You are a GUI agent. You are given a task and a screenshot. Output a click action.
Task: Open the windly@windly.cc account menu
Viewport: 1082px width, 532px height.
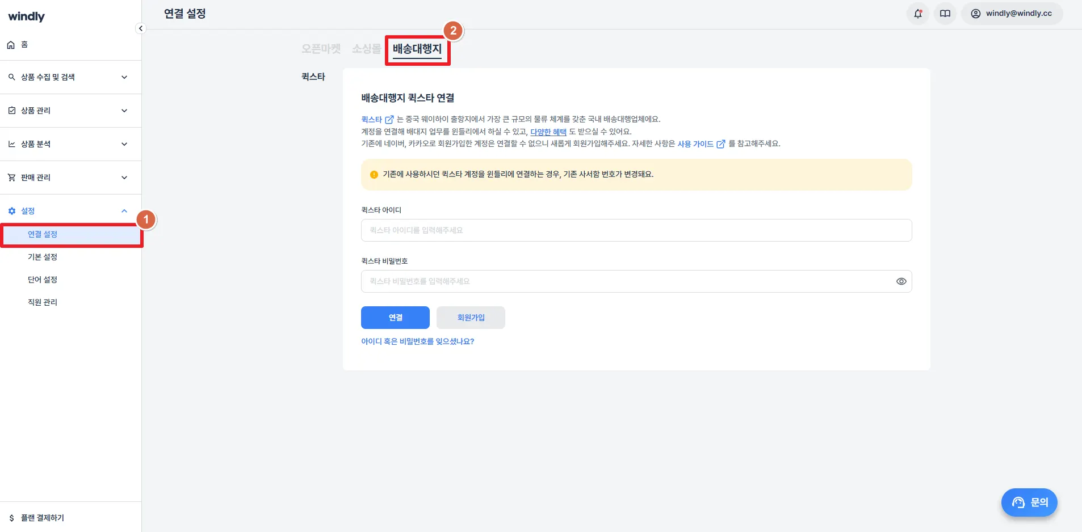point(1012,14)
